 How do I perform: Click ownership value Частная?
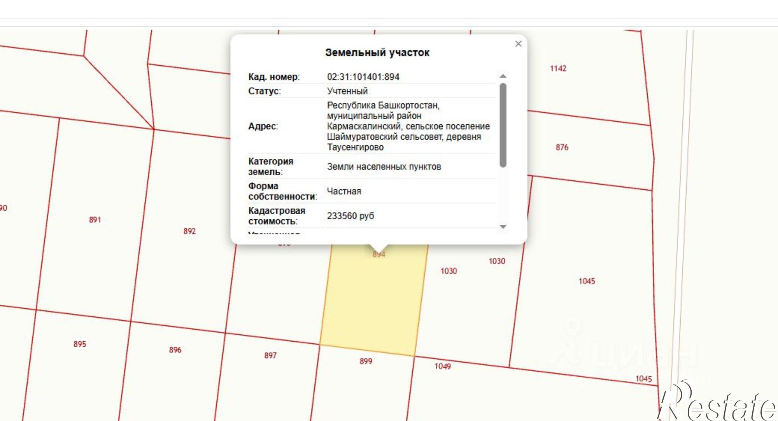(x=344, y=191)
